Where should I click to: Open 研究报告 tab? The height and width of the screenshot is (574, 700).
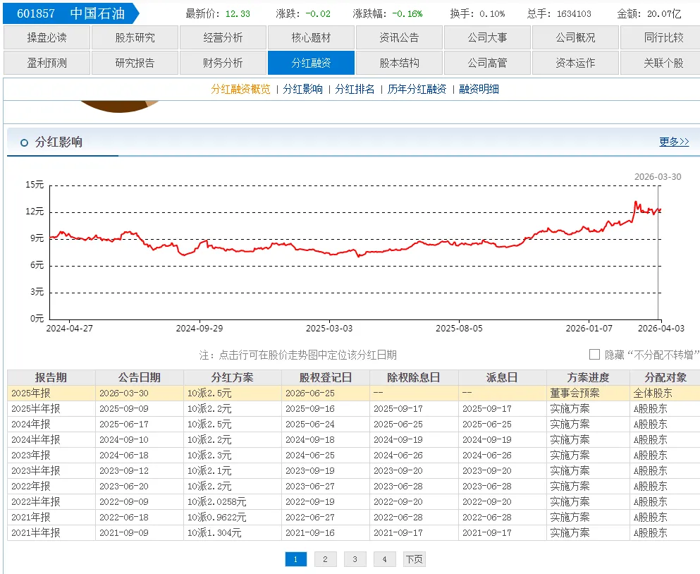point(135,63)
